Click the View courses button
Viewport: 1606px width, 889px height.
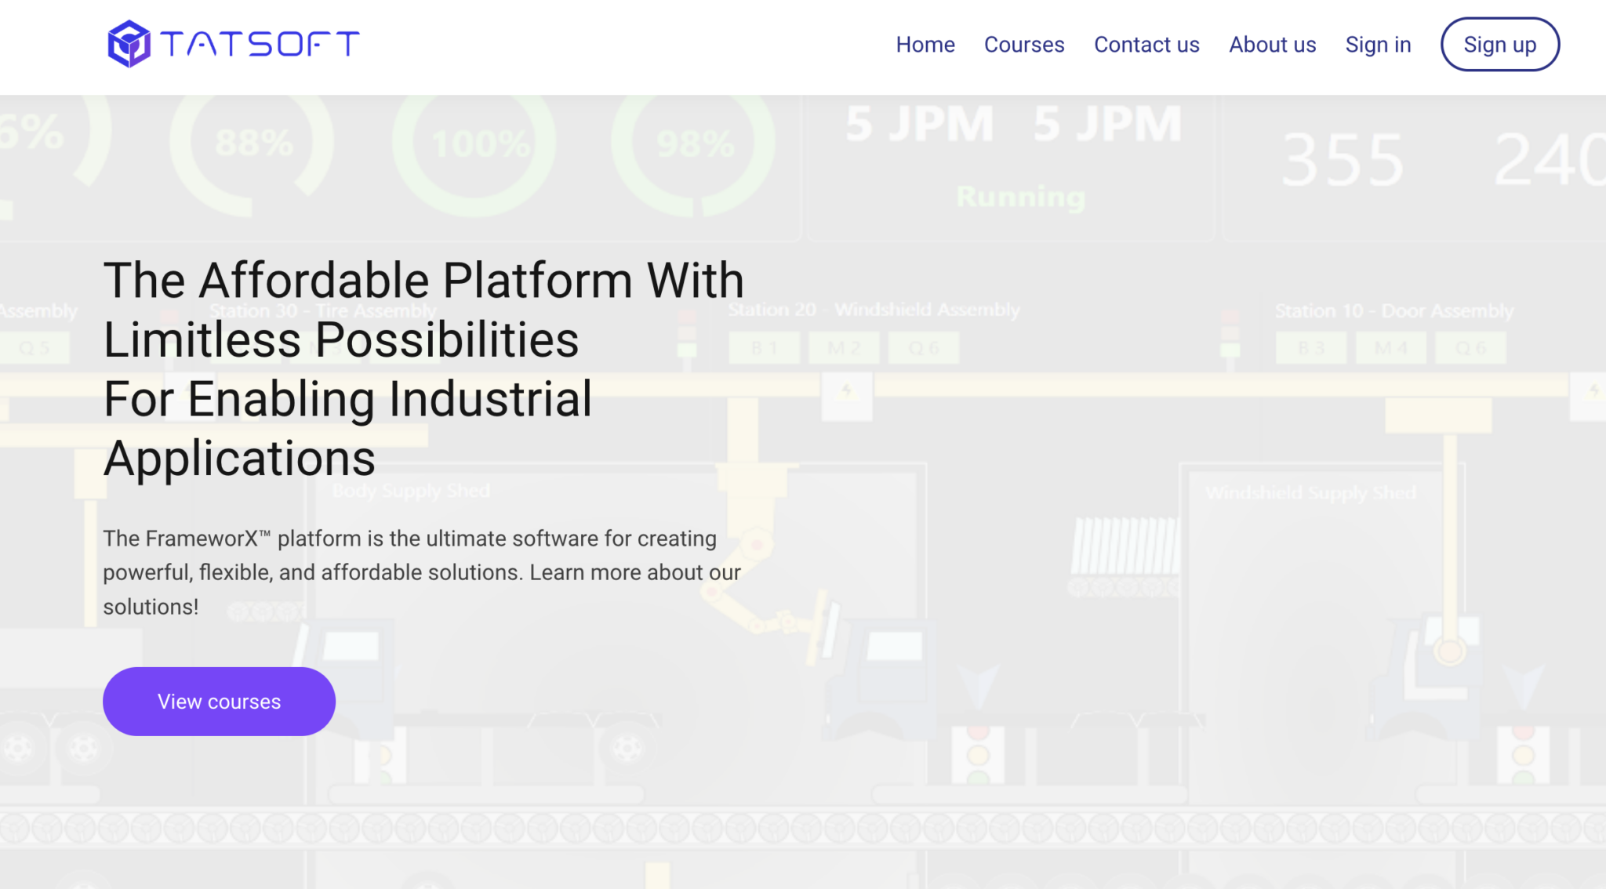click(219, 702)
